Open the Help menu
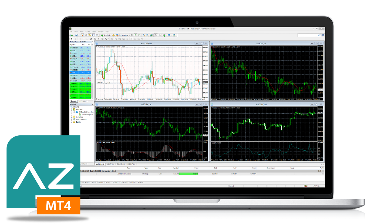The height and width of the screenshot is (224, 370). [x=107, y=32]
